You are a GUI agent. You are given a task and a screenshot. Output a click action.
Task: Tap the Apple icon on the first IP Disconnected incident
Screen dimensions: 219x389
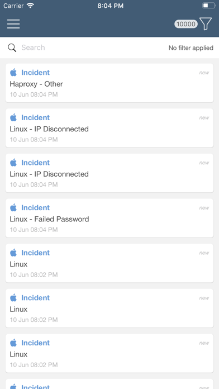(x=13, y=117)
